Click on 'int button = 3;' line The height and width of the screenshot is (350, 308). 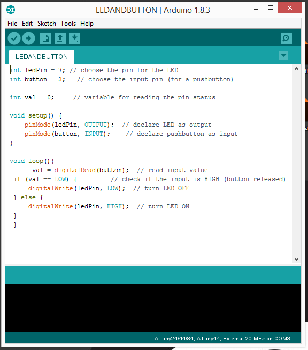(x=121, y=80)
